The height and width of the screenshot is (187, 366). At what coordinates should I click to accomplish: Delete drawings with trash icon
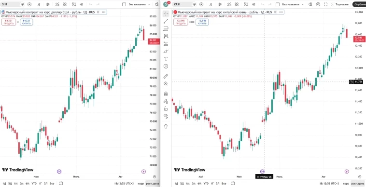pos(166,126)
